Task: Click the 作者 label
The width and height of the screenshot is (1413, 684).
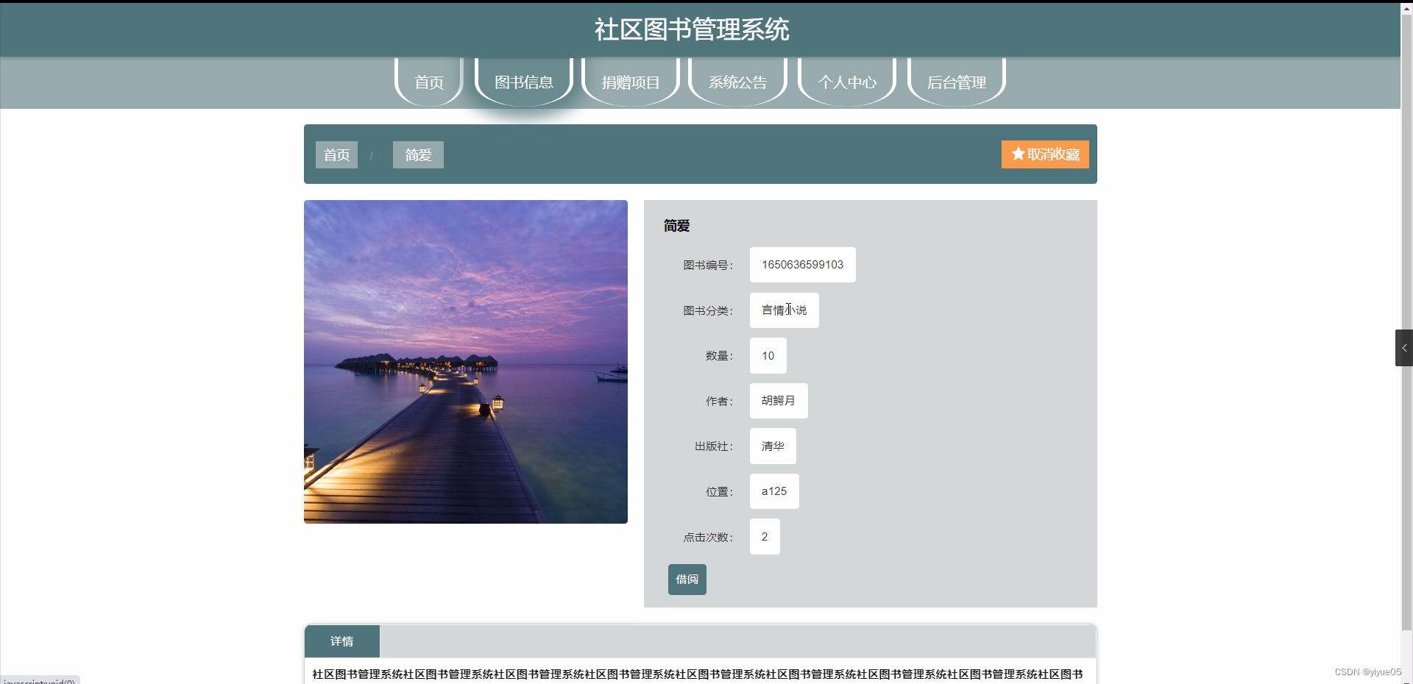Action: (x=720, y=402)
